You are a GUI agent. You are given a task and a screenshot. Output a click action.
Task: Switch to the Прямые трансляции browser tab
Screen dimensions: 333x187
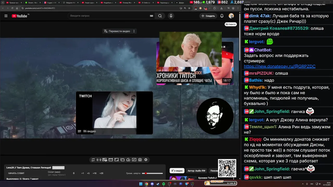tap(14, 3)
